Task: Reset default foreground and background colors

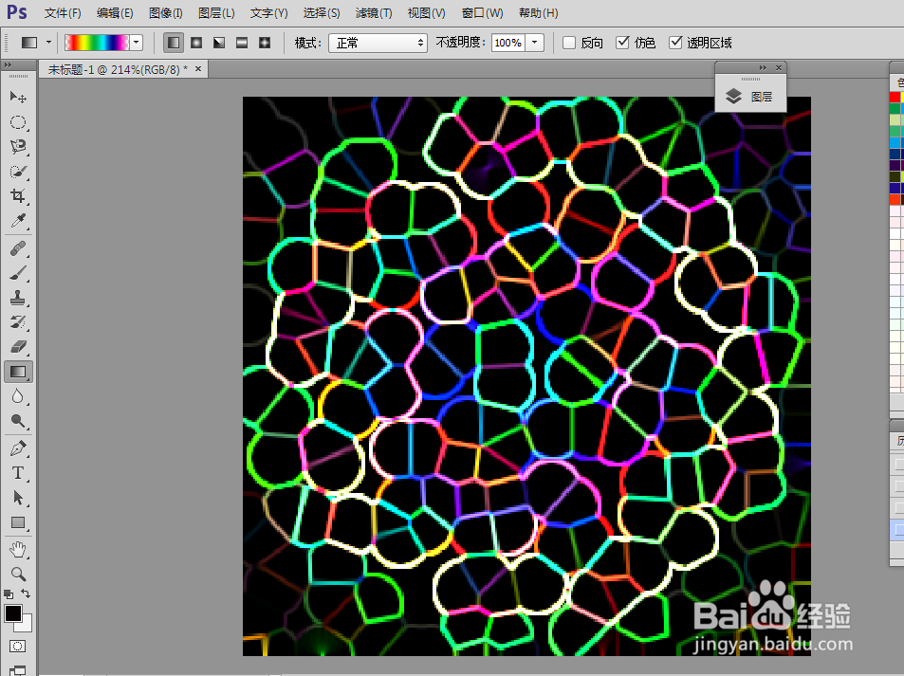Action: pos(9,594)
